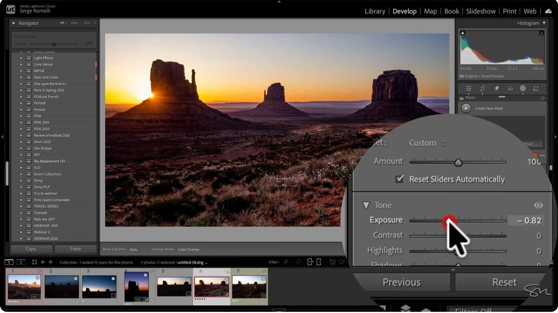This screenshot has width=558, height=313.
Task: Collapse the Tone section triangle
Action: [366, 206]
